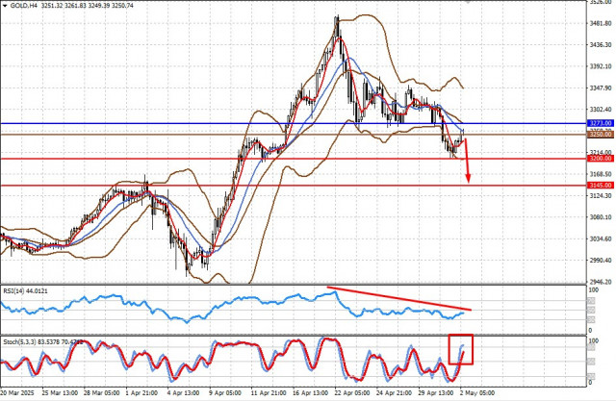Click the 24 Apr 21:00 time label
Screen dimensions: 616x401
click(x=395, y=392)
